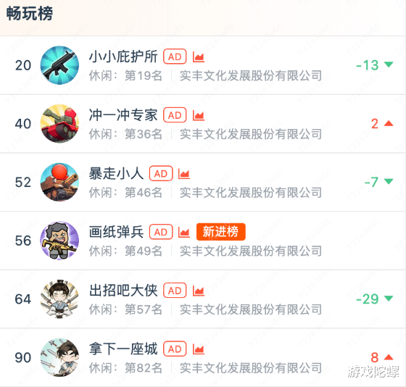This screenshot has height=387, width=406.
Task: Open the 出招吧大侠 title link
Action: (x=123, y=291)
